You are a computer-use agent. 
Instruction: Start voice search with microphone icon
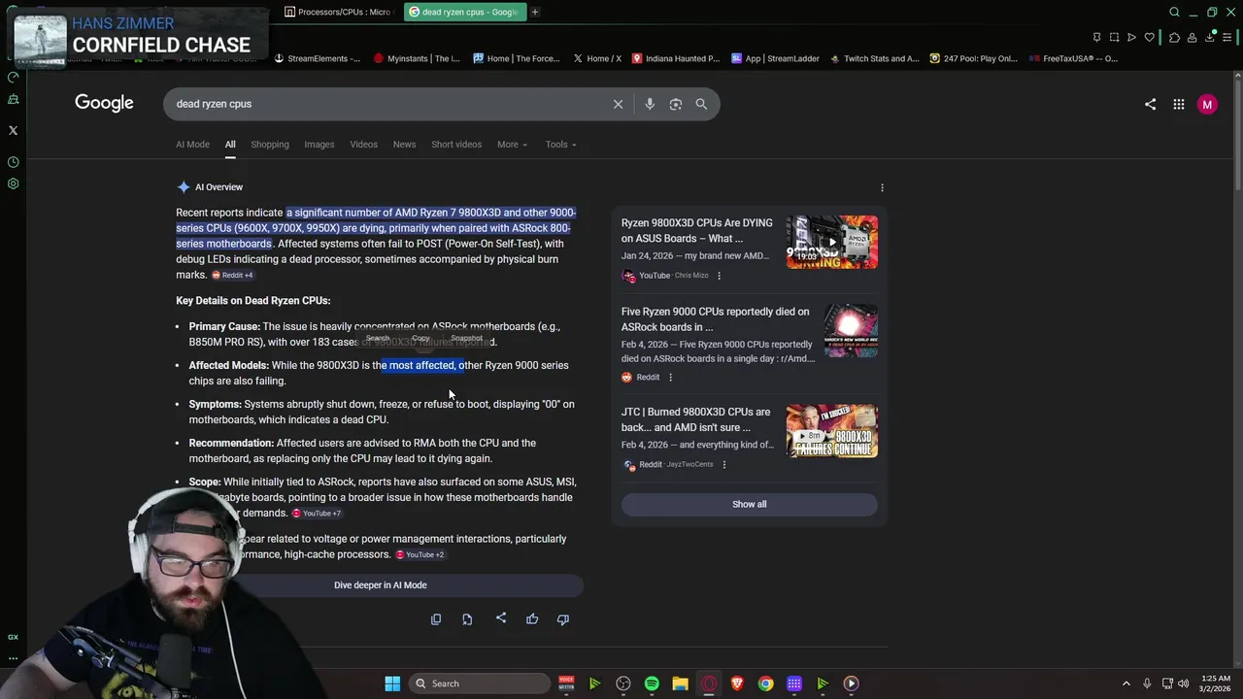tap(650, 104)
